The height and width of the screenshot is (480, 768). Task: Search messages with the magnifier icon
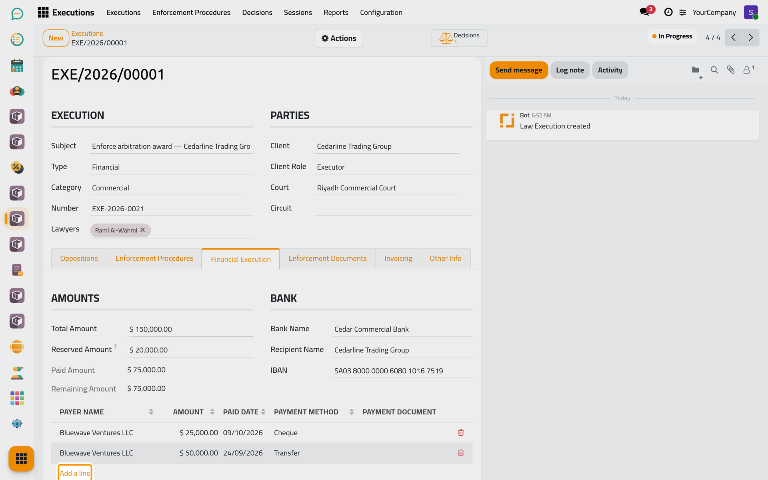click(714, 70)
